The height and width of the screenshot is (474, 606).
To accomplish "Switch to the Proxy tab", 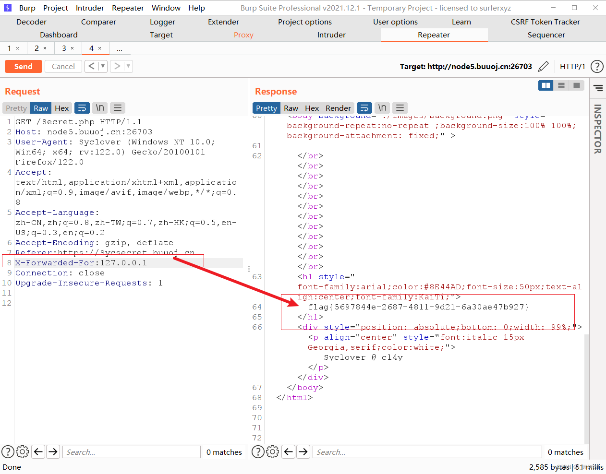I will pos(243,35).
